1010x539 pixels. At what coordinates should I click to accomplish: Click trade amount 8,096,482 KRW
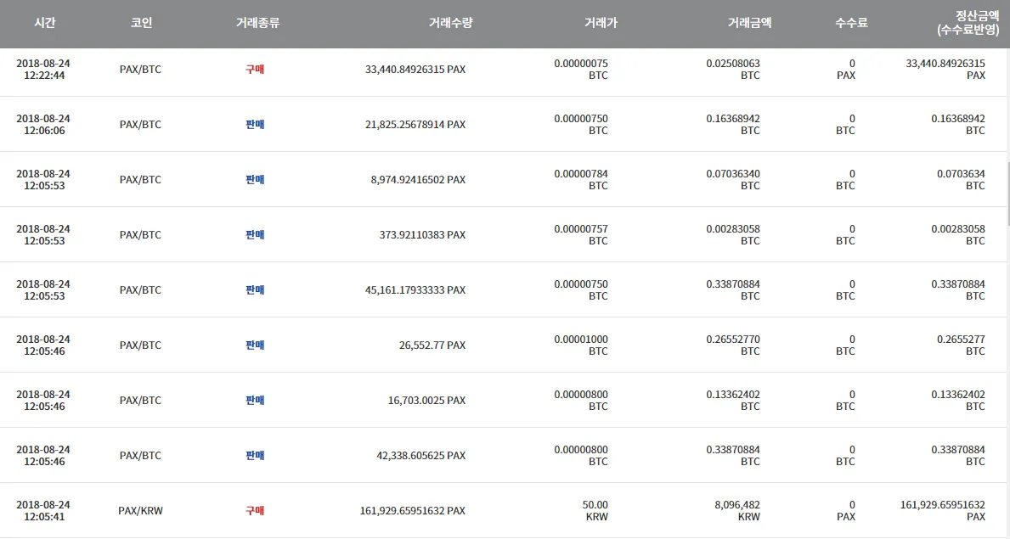point(737,511)
